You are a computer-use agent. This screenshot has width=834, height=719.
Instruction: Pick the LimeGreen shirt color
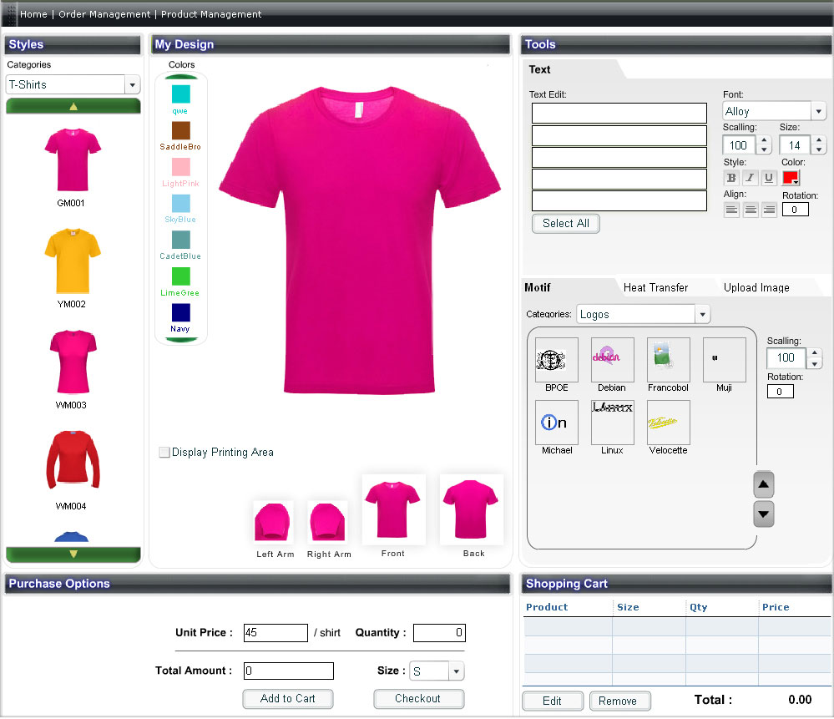coord(181,276)
